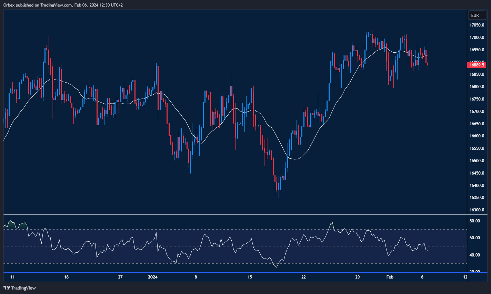Image resolution: width=491 pixels, height=294 pixels.
Task: Select the 17050.00 price axis label
Action: pos(477,25)
